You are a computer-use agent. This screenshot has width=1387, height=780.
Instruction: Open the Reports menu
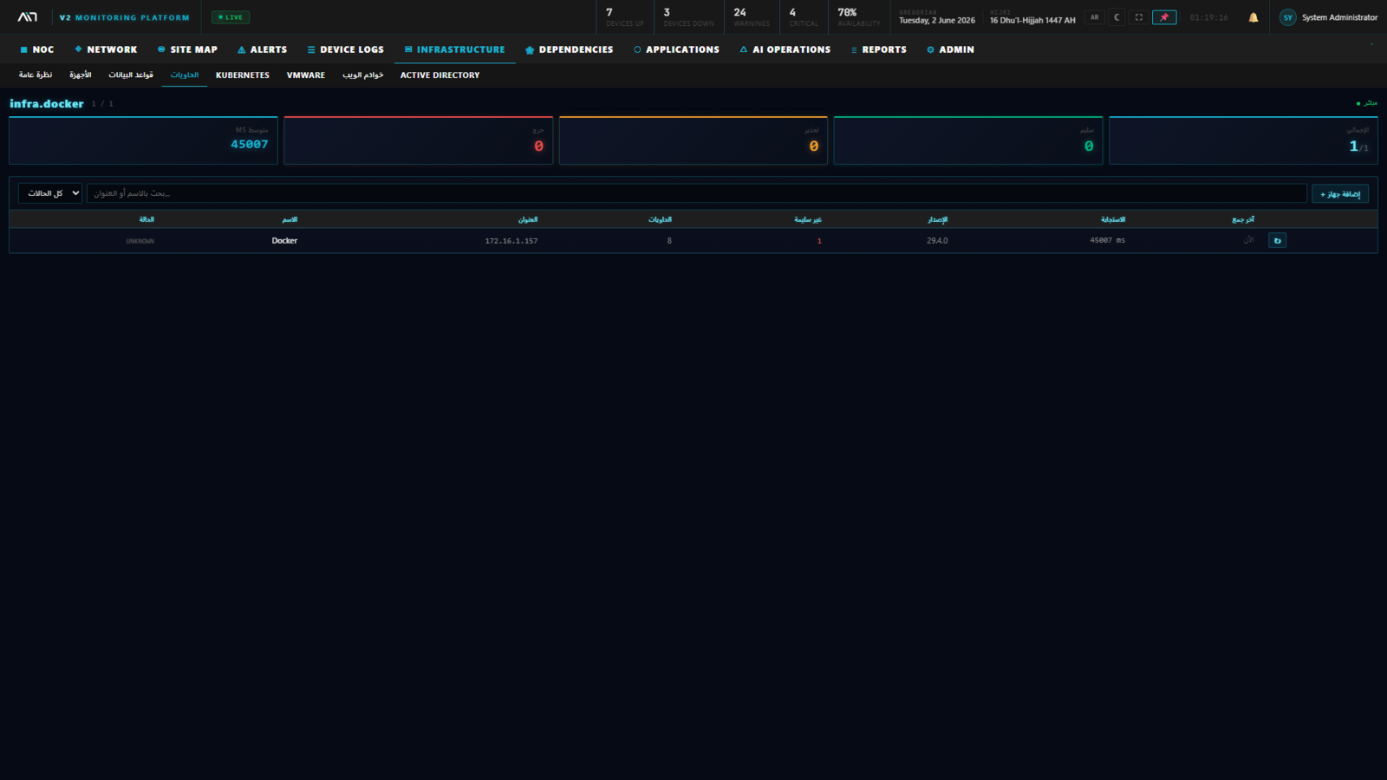pos(878,49)
